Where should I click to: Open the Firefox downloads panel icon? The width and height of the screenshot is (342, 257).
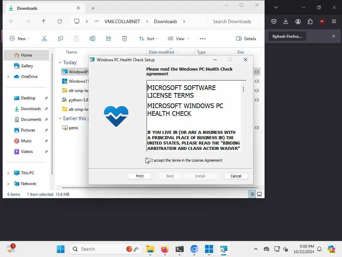click(286, 21)
